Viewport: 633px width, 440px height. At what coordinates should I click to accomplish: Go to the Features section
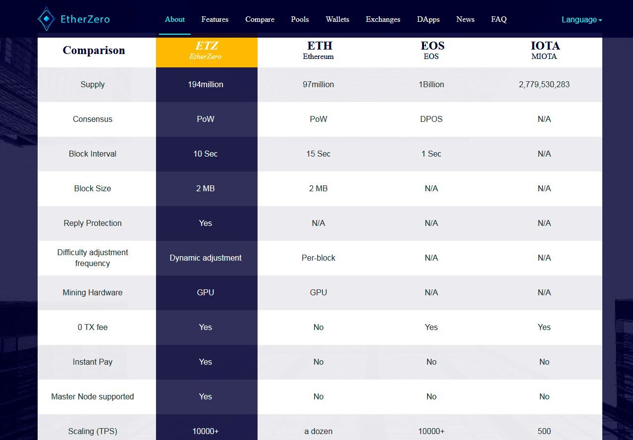[215, 19]
